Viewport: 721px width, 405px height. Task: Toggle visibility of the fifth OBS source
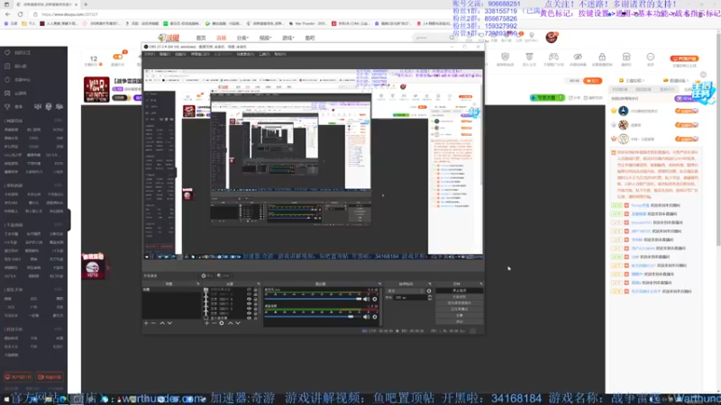click(x=250, y=309)
